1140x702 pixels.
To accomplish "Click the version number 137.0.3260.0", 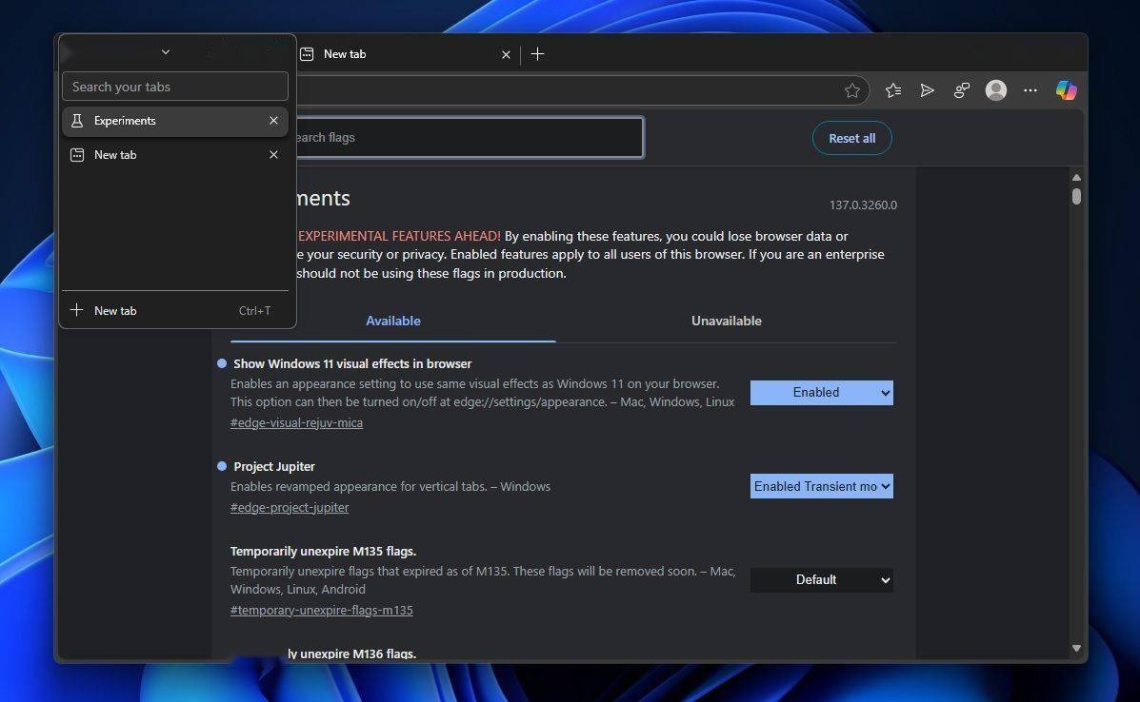I will (x=863, y=205).
